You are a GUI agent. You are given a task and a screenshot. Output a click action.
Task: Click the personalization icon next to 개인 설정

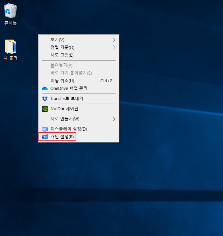[45, 137]
